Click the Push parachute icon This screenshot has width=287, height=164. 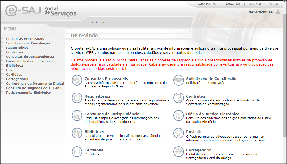point(178,133)
